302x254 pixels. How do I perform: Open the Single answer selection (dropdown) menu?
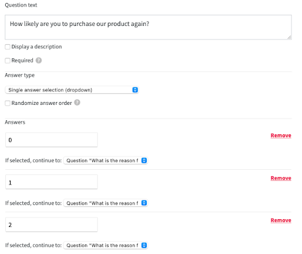(72, 90)
